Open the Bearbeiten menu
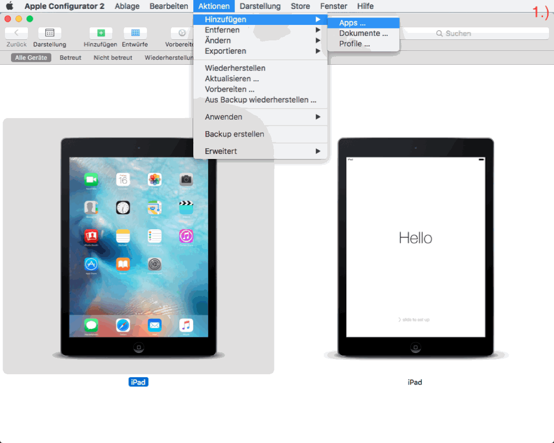The width and height of the screenshot is (554, 443). 168,6
